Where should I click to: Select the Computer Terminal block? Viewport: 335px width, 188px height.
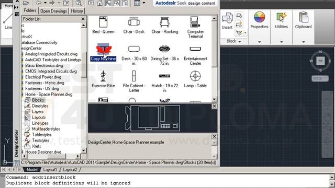coord(195,27)
